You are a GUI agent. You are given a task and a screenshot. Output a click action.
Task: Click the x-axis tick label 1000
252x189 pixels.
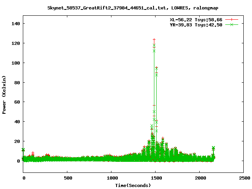[x=112, y=178]
